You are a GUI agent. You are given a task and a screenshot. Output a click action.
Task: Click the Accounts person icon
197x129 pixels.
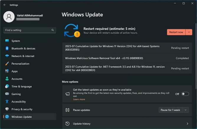pos(7,79)
